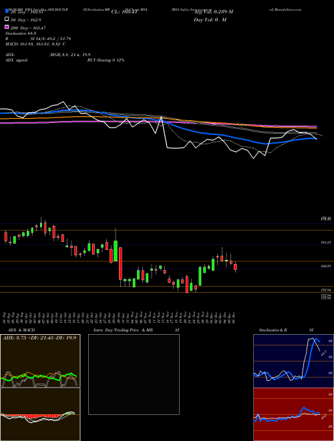Click the last red candlestick on chart

(236, 267)
